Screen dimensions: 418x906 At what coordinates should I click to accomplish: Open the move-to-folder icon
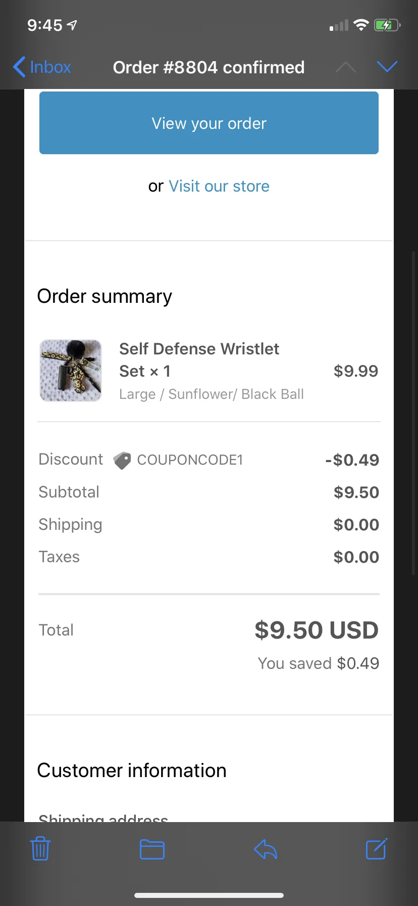(x=152, y=849)
